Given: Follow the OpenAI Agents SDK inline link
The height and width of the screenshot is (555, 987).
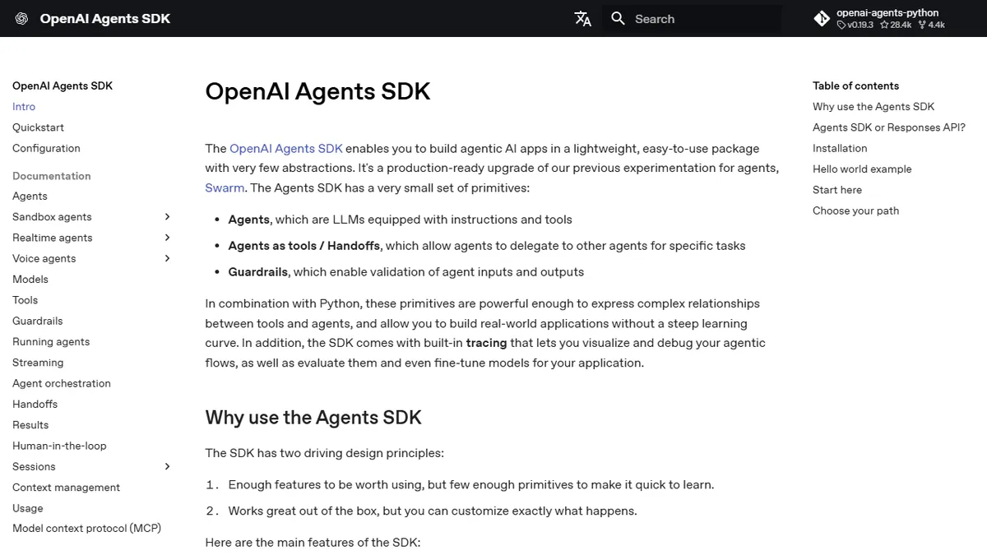Looking at the screenshot, I should pos(286,149).
